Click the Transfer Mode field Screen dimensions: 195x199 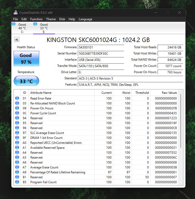click(x=101, y=66)
